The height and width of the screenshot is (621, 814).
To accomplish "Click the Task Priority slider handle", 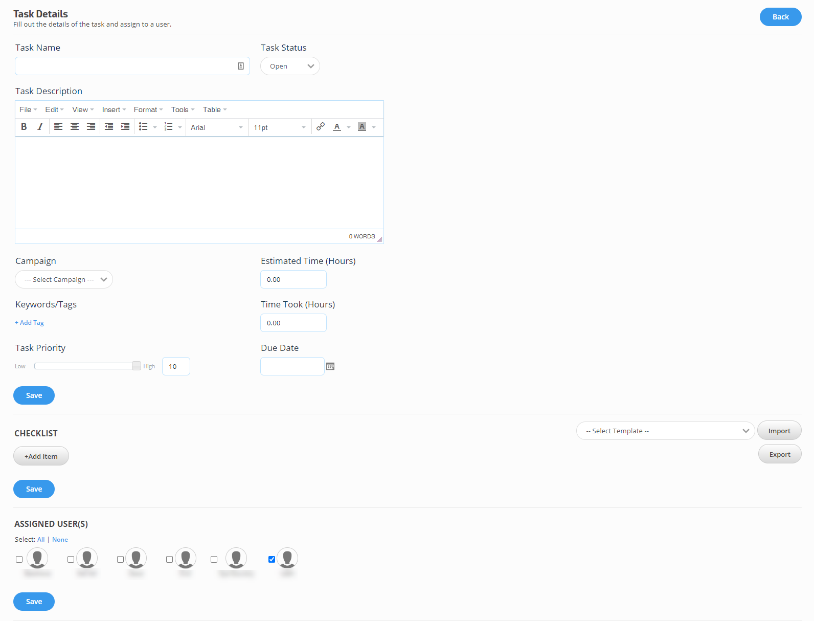I will tap(137, 366).
